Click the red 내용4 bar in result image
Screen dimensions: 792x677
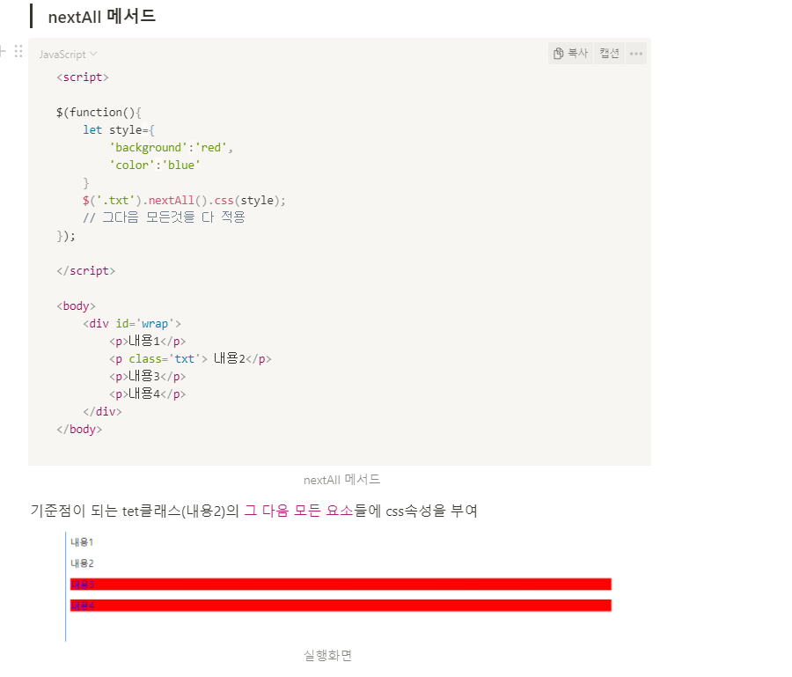click(x=341, y=606)
